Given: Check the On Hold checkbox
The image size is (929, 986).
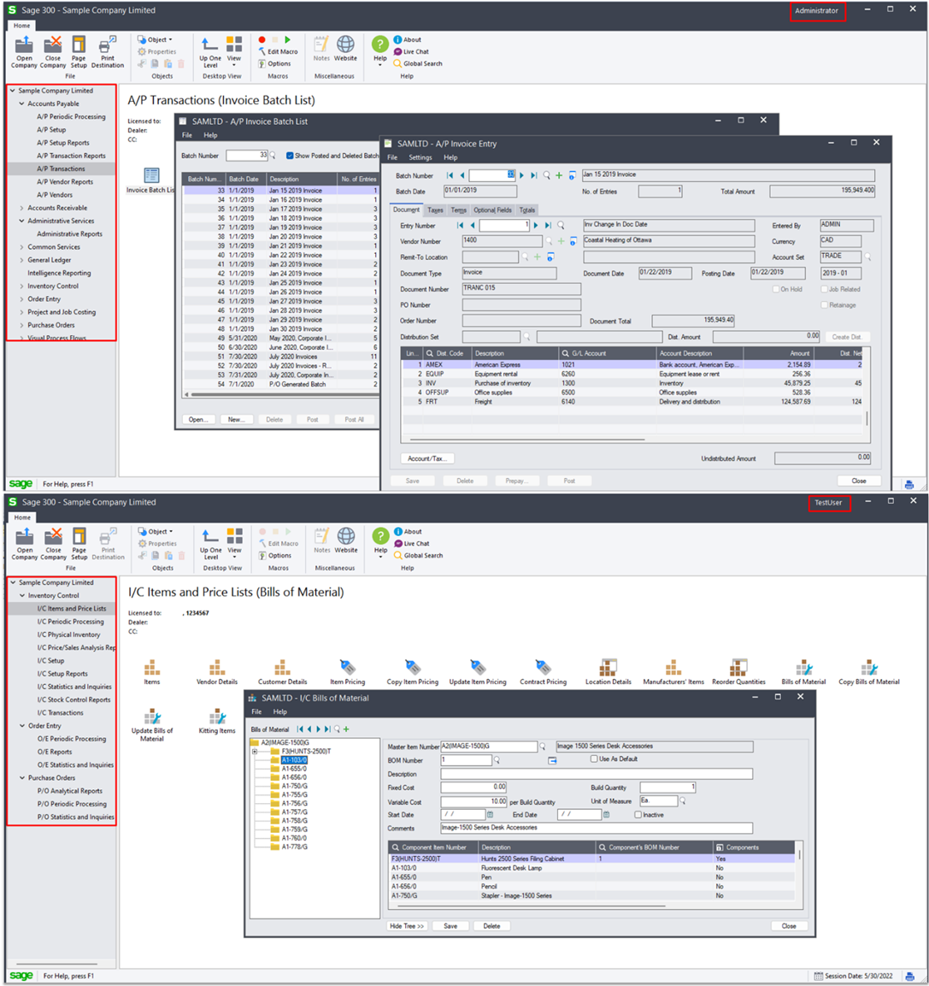Looking at the screenshot, I should click(x=776, y=289).
